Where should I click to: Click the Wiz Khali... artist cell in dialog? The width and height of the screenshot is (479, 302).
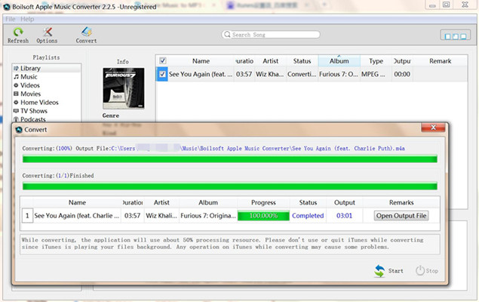pos(161,215)
